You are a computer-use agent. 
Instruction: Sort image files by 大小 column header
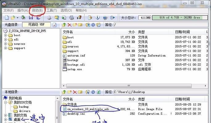[x=126, y=32]
